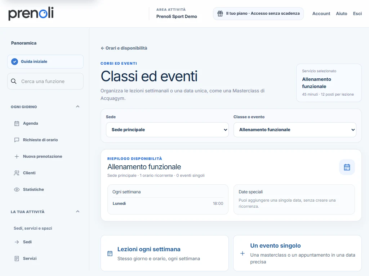Click the calendar icon in Lezioni ogni settimana card
Viewport: 369px width, 276px height.
click(110, 253)
